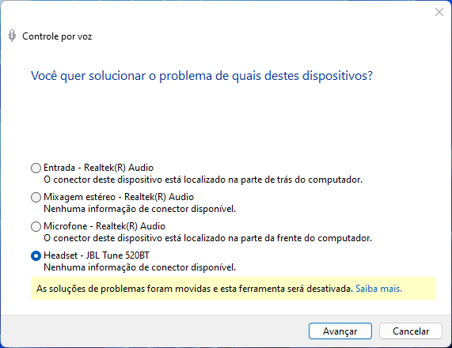Click connector info text under Mixagem estéreo
The width and height of the screenshot is (452, 348).
[139, 209]
